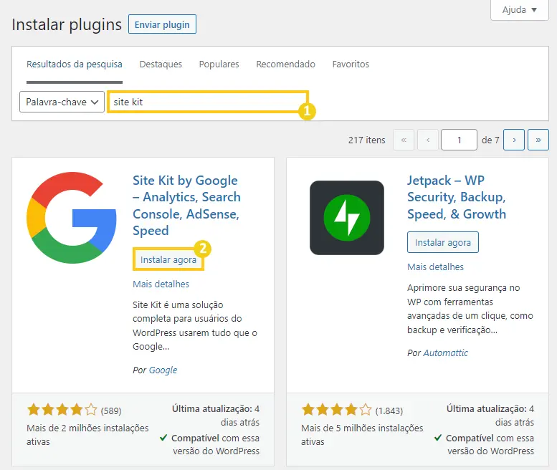Click previous page single arrow button
The height and width of the screenshot is (470, 557).
[428, 140]
